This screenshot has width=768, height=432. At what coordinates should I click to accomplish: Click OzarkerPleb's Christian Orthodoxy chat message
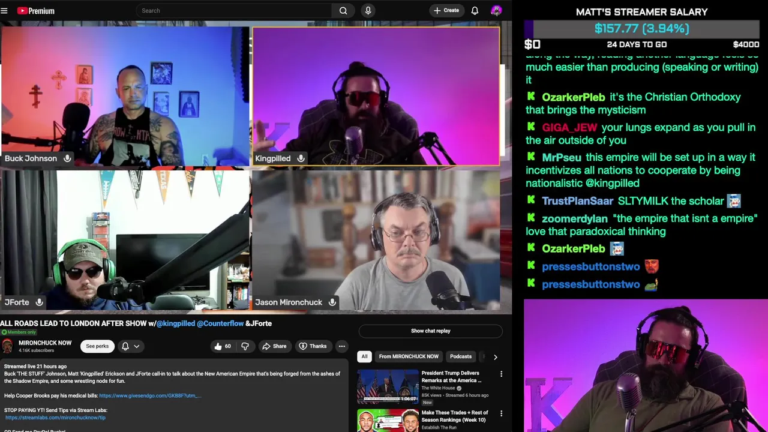tap(634, 103)
